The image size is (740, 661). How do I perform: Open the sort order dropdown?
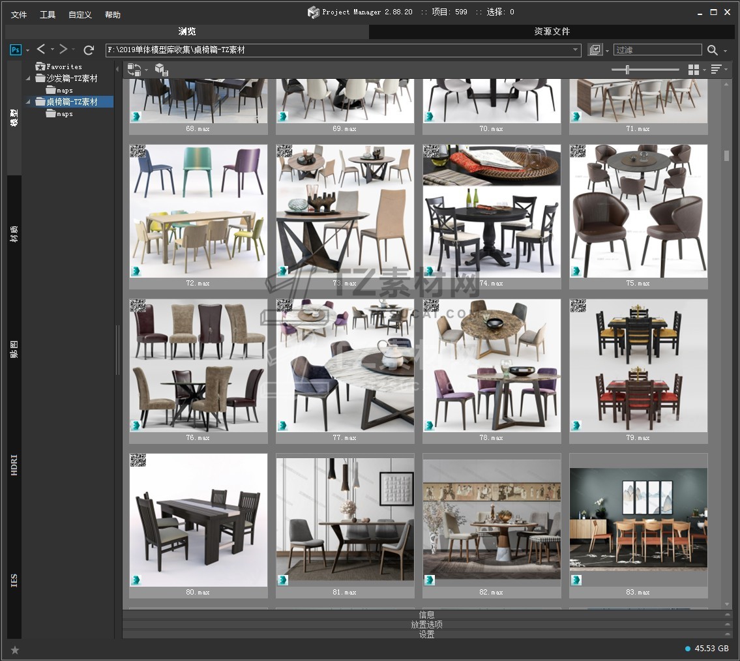(717, 70)
